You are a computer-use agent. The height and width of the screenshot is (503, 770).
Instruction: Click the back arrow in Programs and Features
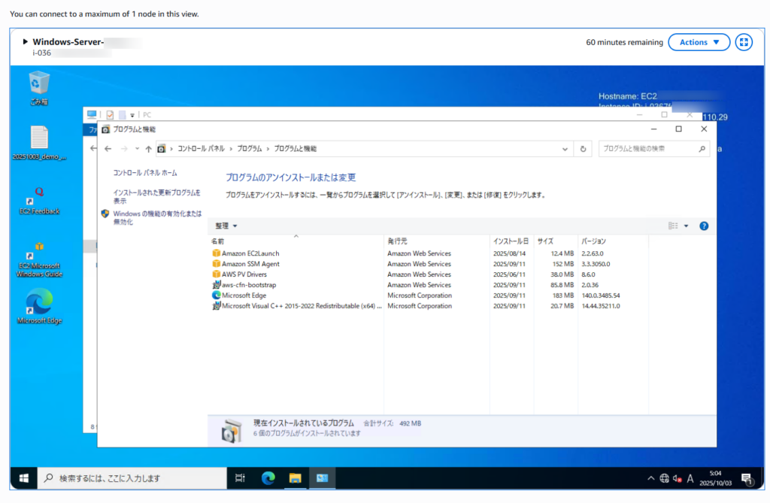pyautogui.click(x=108, y=149)
